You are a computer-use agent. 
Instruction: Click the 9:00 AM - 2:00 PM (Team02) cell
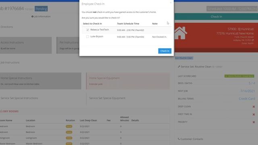tap(131, 30)
